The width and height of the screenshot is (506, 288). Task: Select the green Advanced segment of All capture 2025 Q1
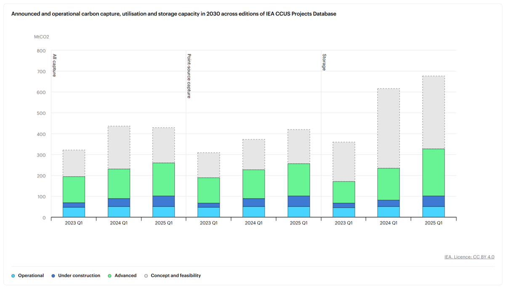[x=164, y=180]
